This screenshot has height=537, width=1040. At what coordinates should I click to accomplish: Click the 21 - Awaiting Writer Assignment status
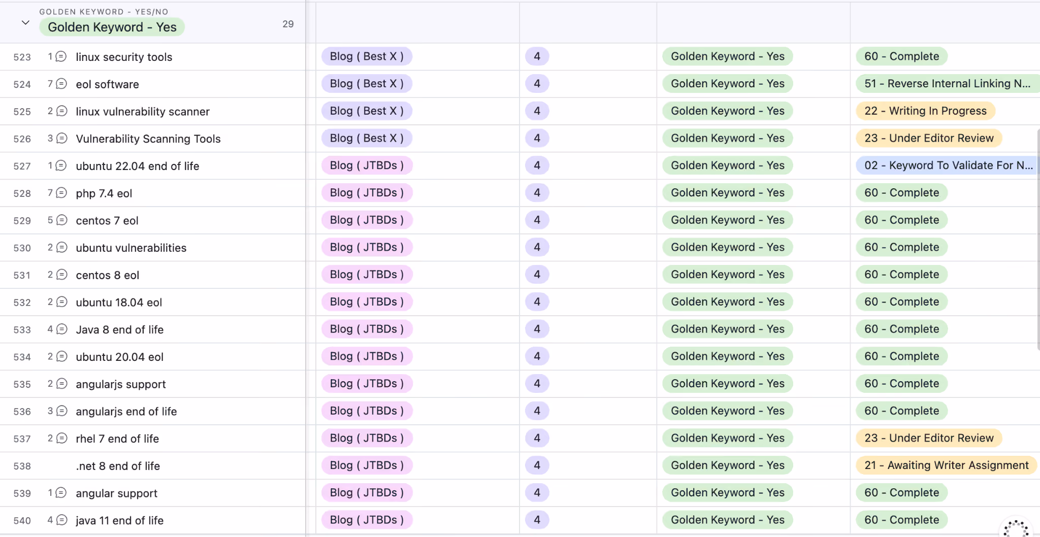coord(947,465)
